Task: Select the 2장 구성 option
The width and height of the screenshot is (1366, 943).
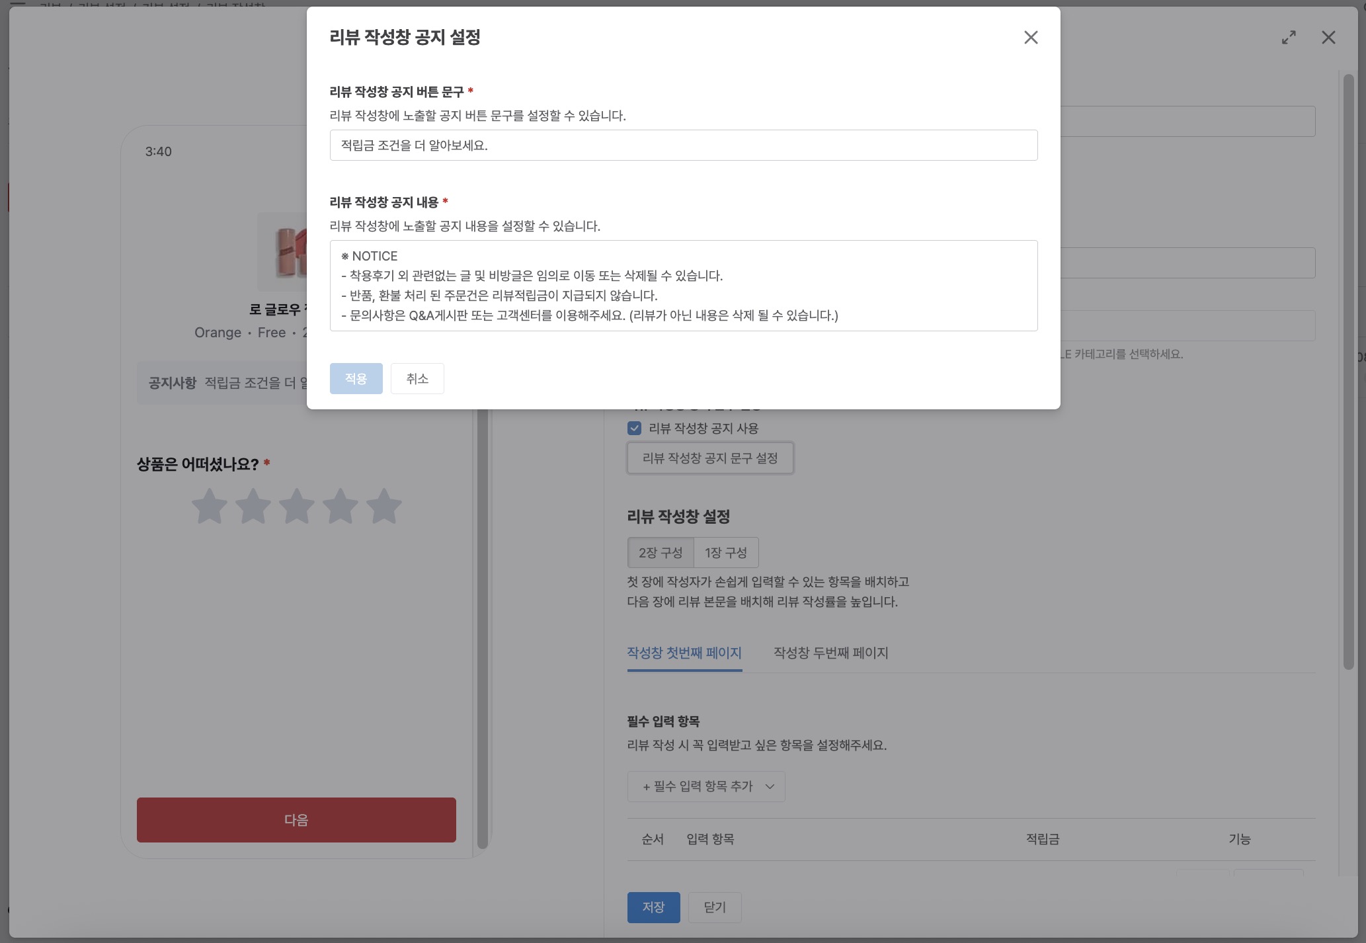Action: click(661, 553)
